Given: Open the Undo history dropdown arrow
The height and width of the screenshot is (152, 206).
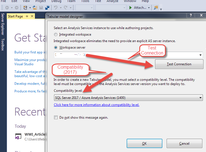Looking at the screenshot, I should pyautogui.click(x=61, y=8).
